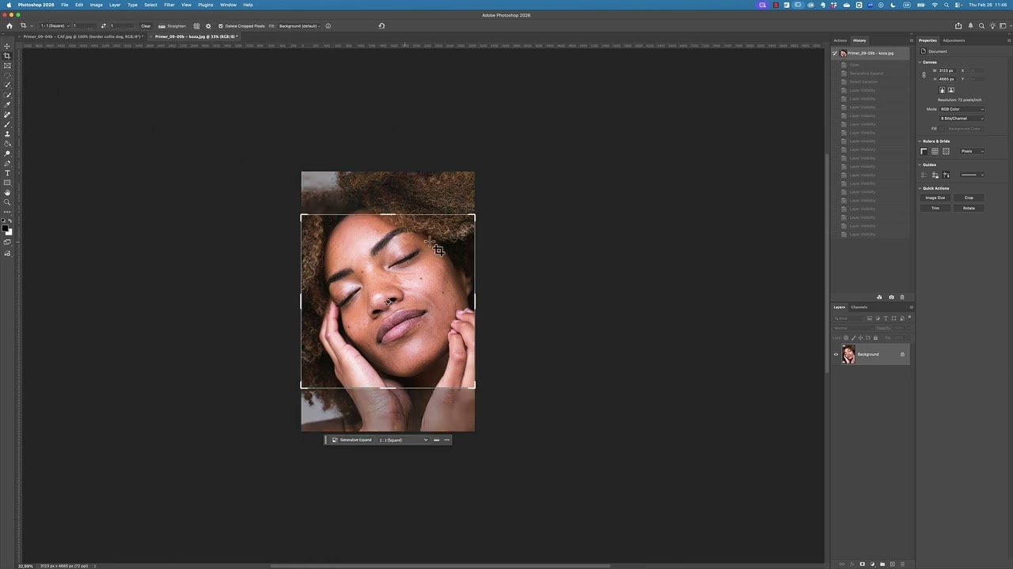Screen dimensions: 1013x569
Task: Open the ruler units Pixels dropdown
Action: pyautogui.click(x=972, y=151)
